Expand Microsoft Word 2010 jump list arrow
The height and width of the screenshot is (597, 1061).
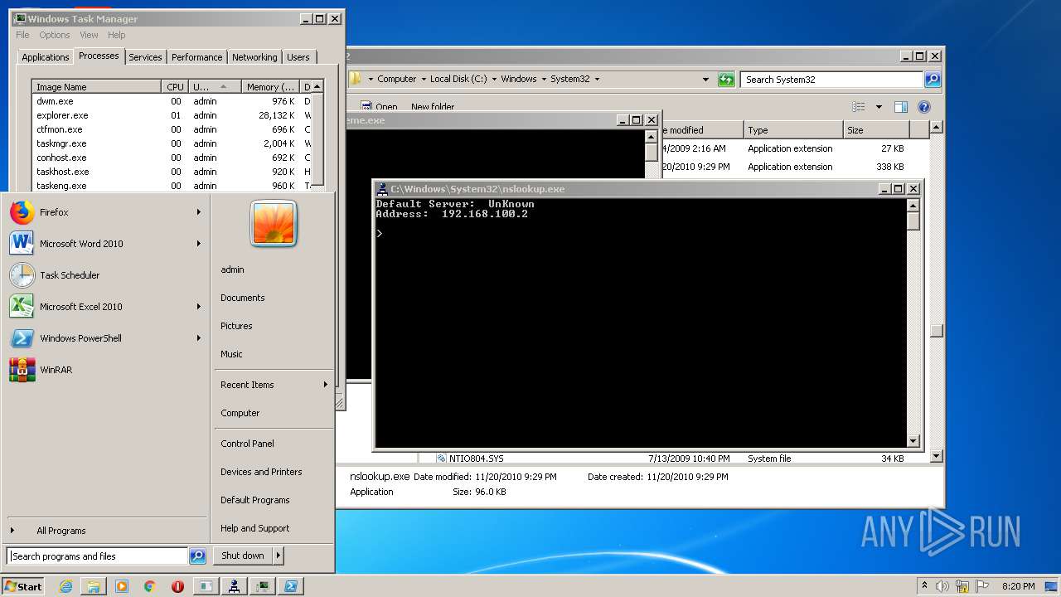pyautogui.click(x=199, y=244)
